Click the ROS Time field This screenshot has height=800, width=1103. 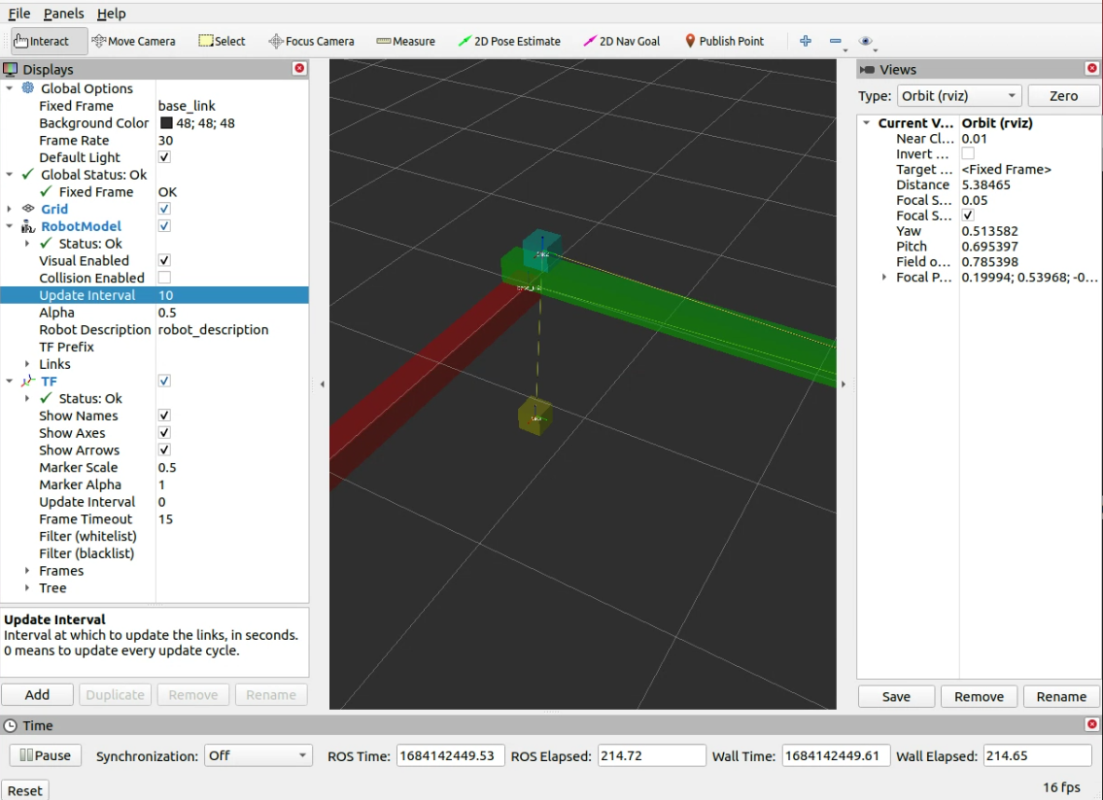pos(450,755)
